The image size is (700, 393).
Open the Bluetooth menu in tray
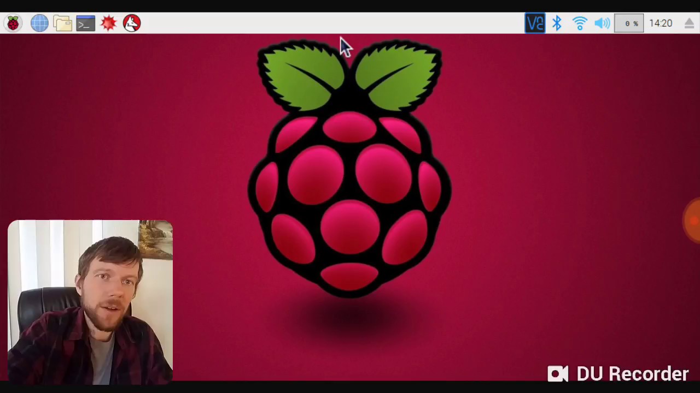pos(557,23)
